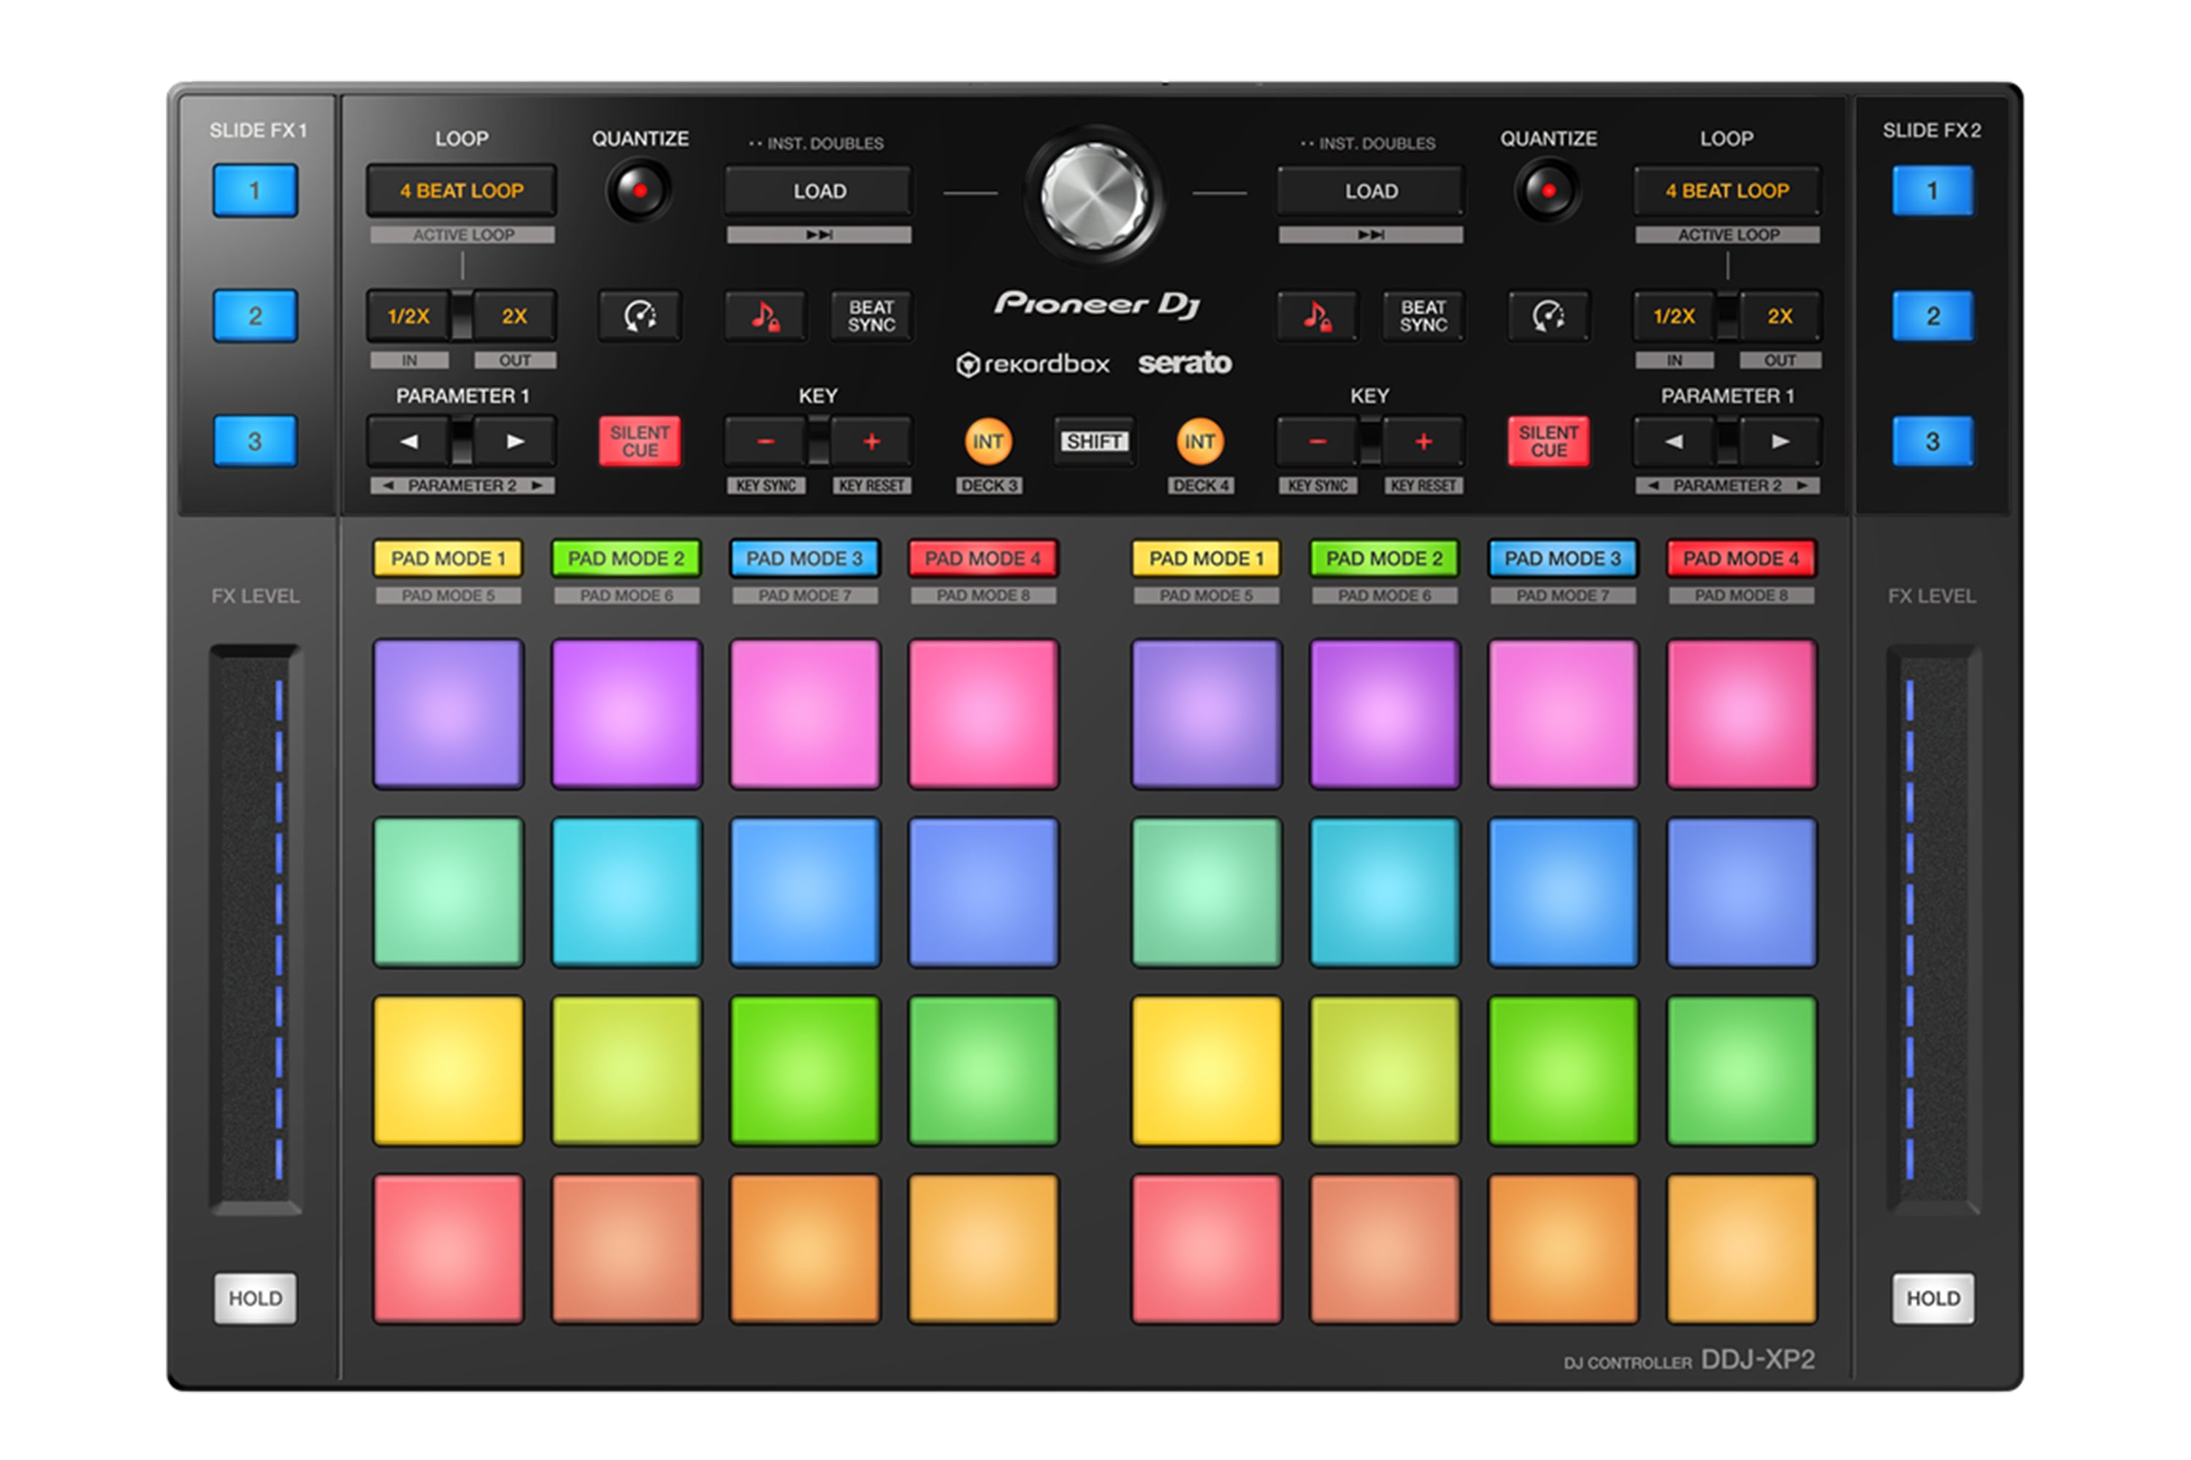Turn the center browse rotary knob
The height and width of the screenshot is (1460, 2191).
(1093, 196)
